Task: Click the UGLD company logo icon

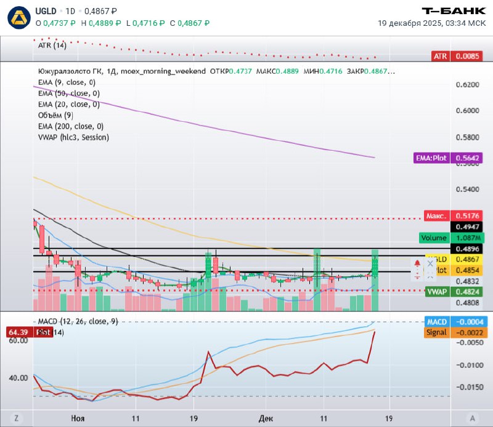Action: pyautogui.click(x=19, y=18)
